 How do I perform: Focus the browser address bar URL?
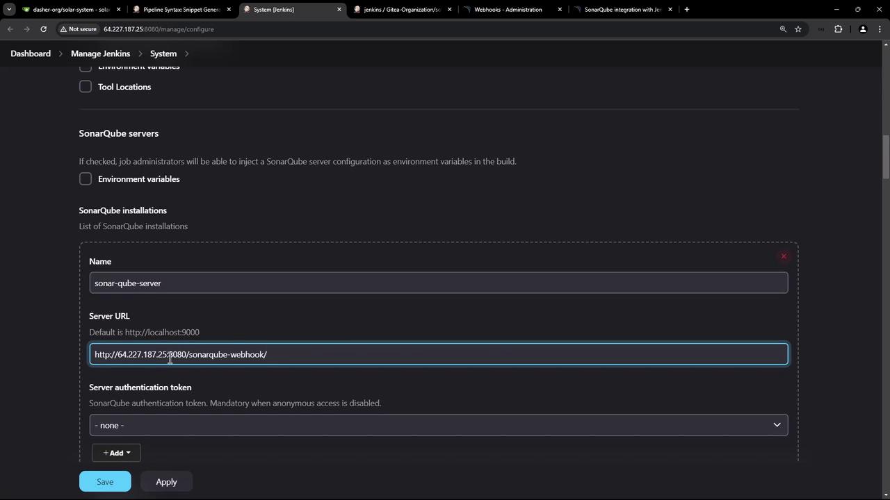point(159,29)
